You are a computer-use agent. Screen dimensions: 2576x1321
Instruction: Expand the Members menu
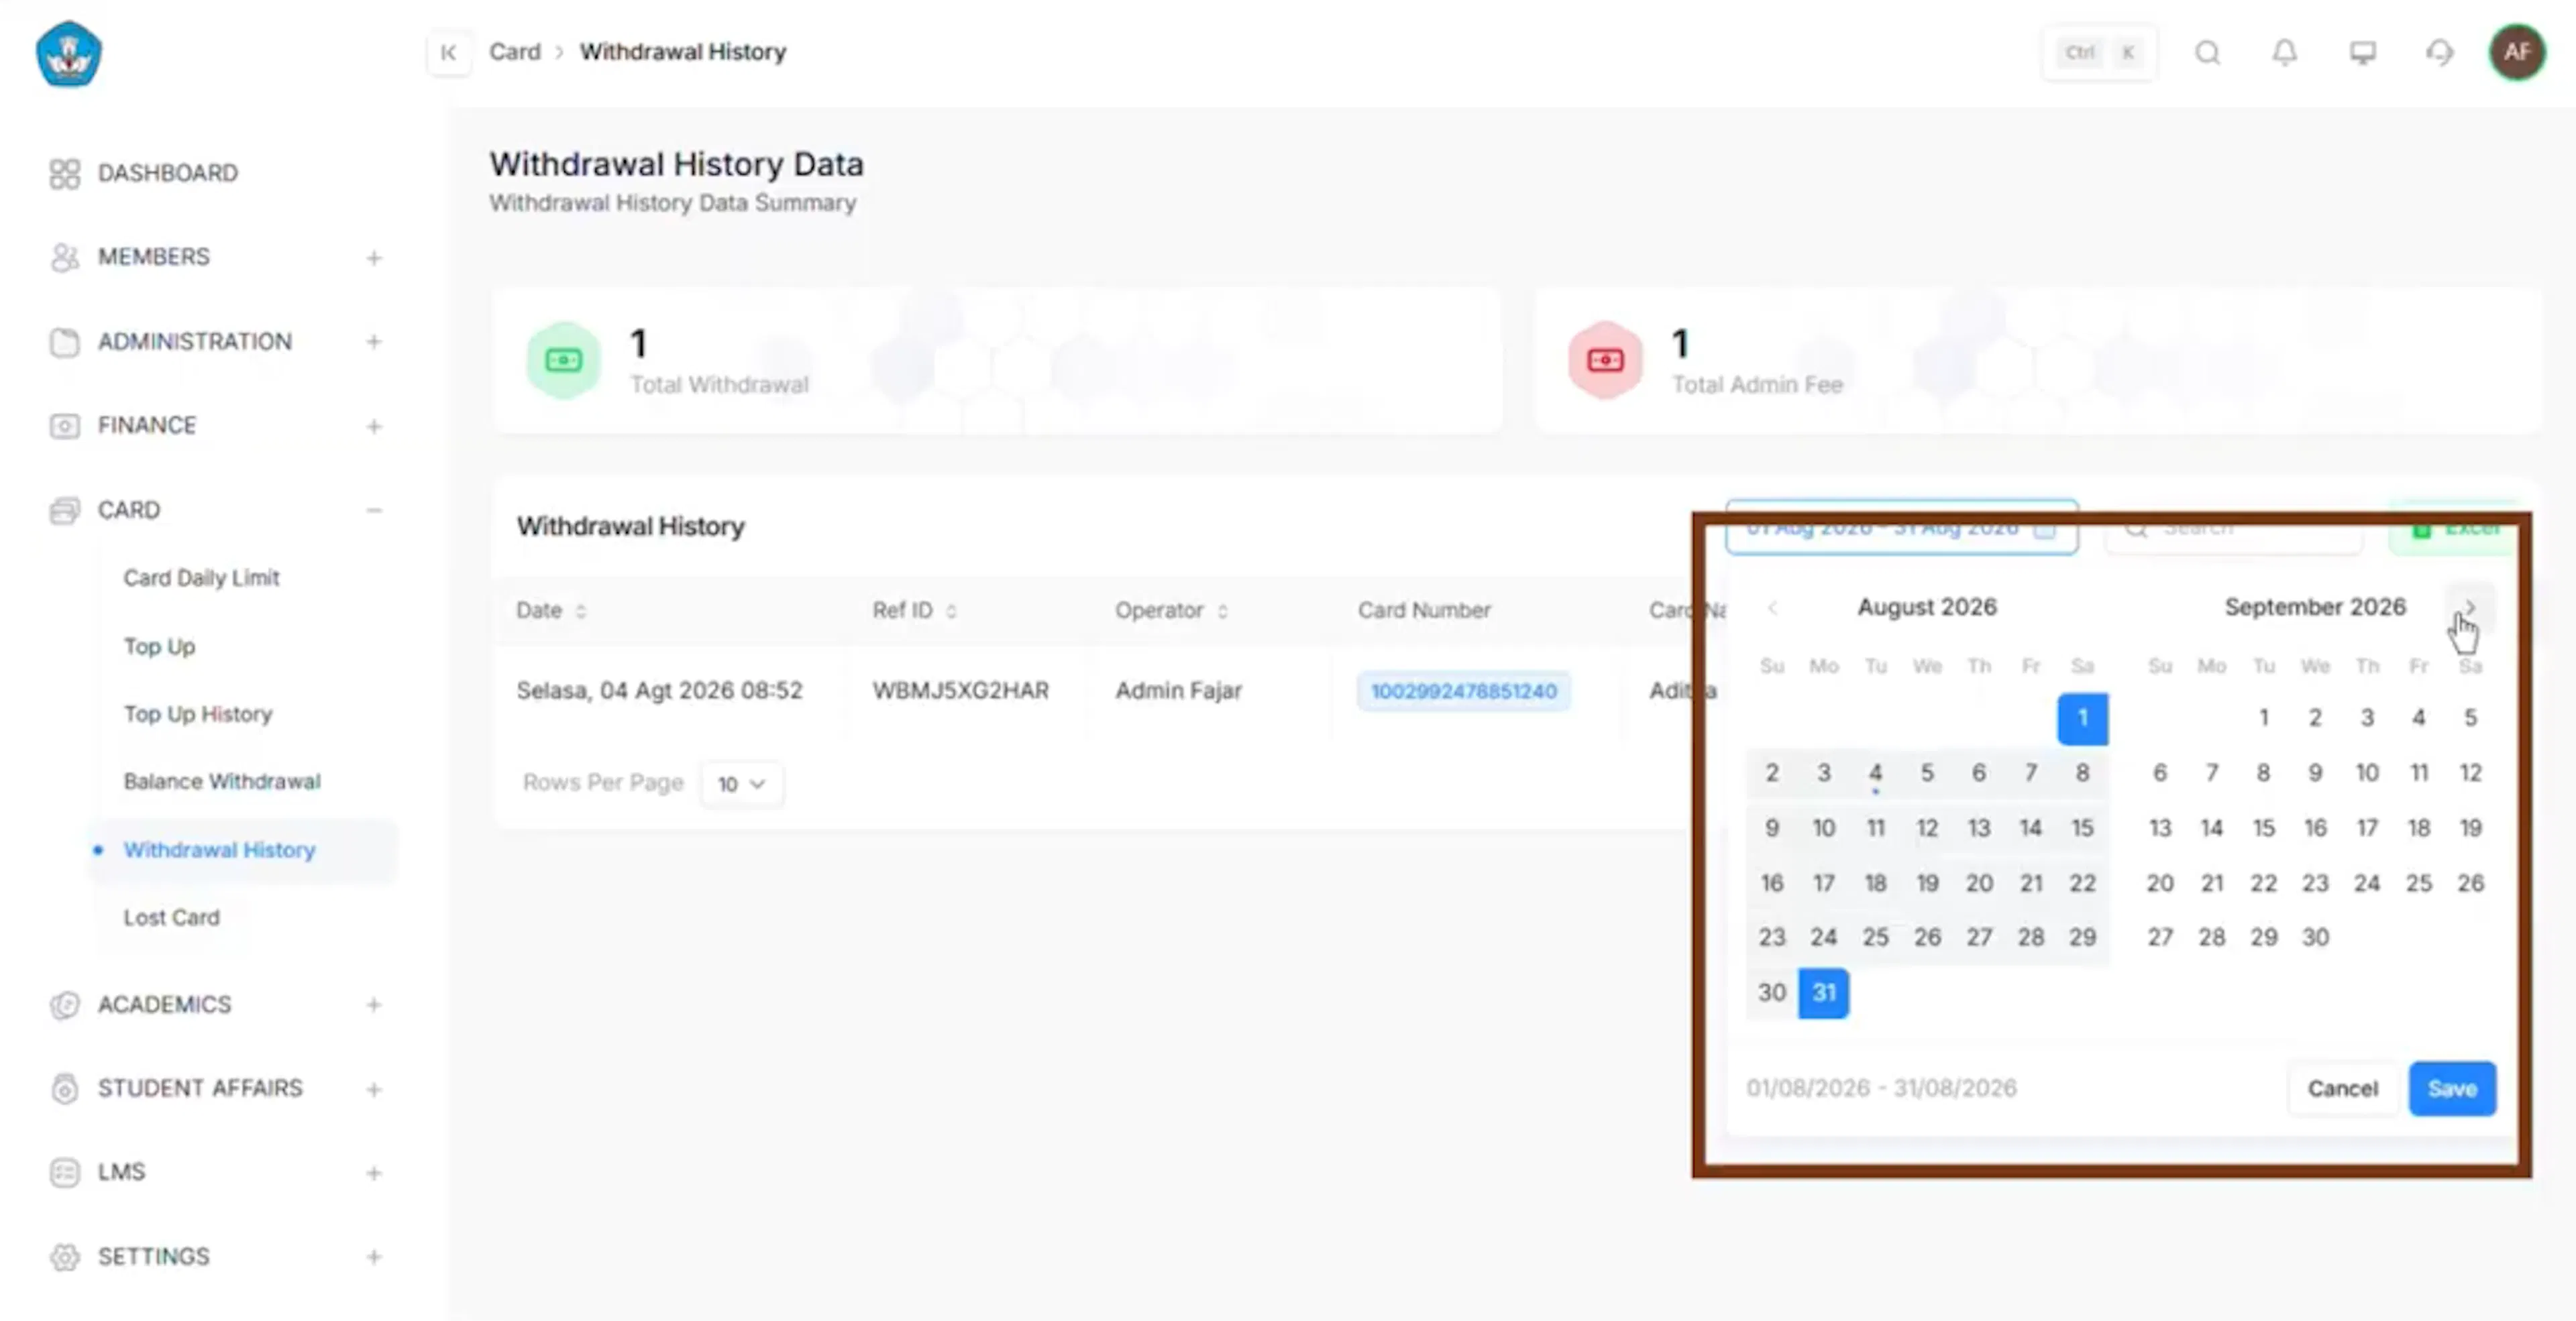[x=374, y=257]
